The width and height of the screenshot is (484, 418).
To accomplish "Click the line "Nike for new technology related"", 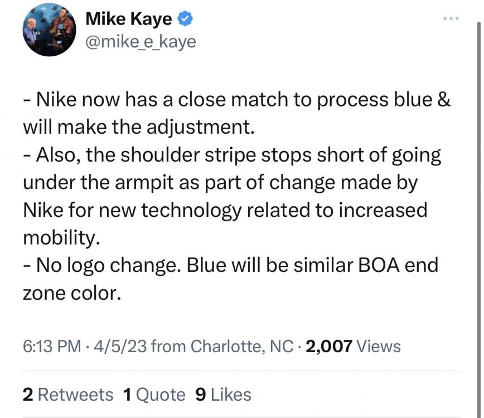I will pos(225,210).
